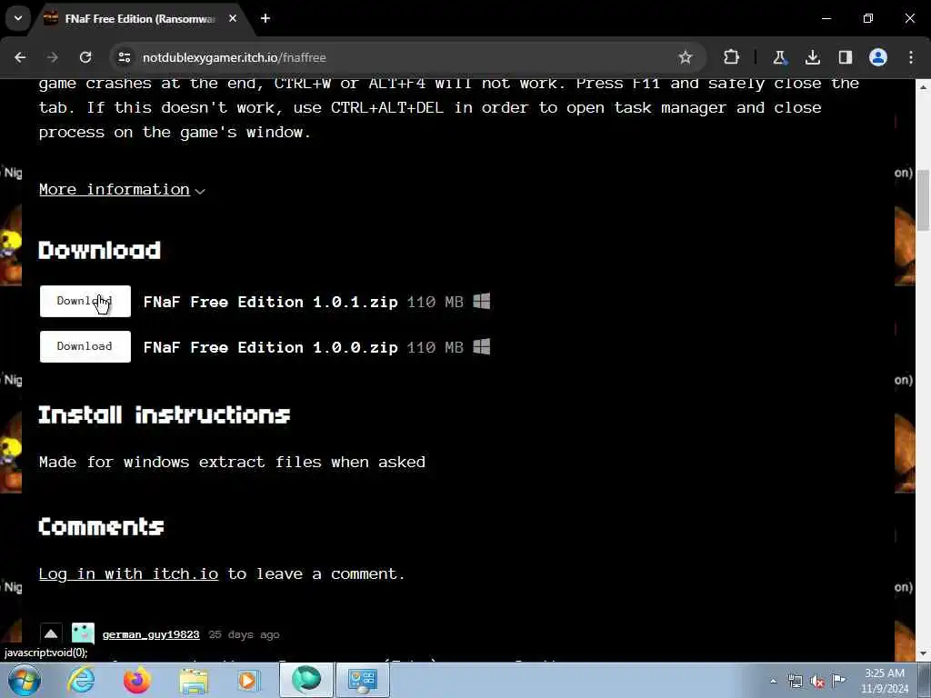The height and width of the screenshot is (698, 931).
Task: Bookmark this page with the star icon
Action: [x=686, y=57]
